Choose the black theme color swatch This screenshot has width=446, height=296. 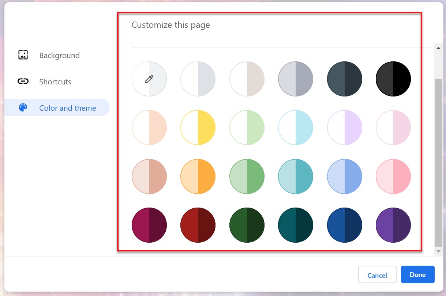tap(393, 79)
